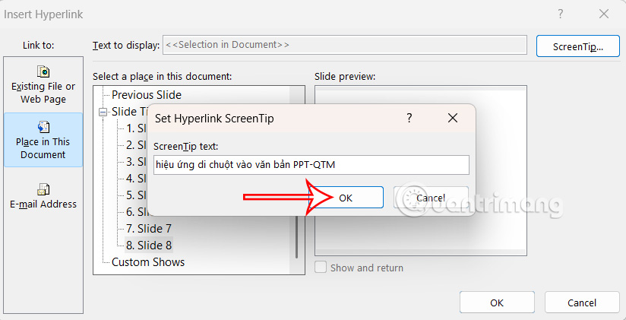
Task: Select Custom Shows tree item
Action: [x=148, y=262]
